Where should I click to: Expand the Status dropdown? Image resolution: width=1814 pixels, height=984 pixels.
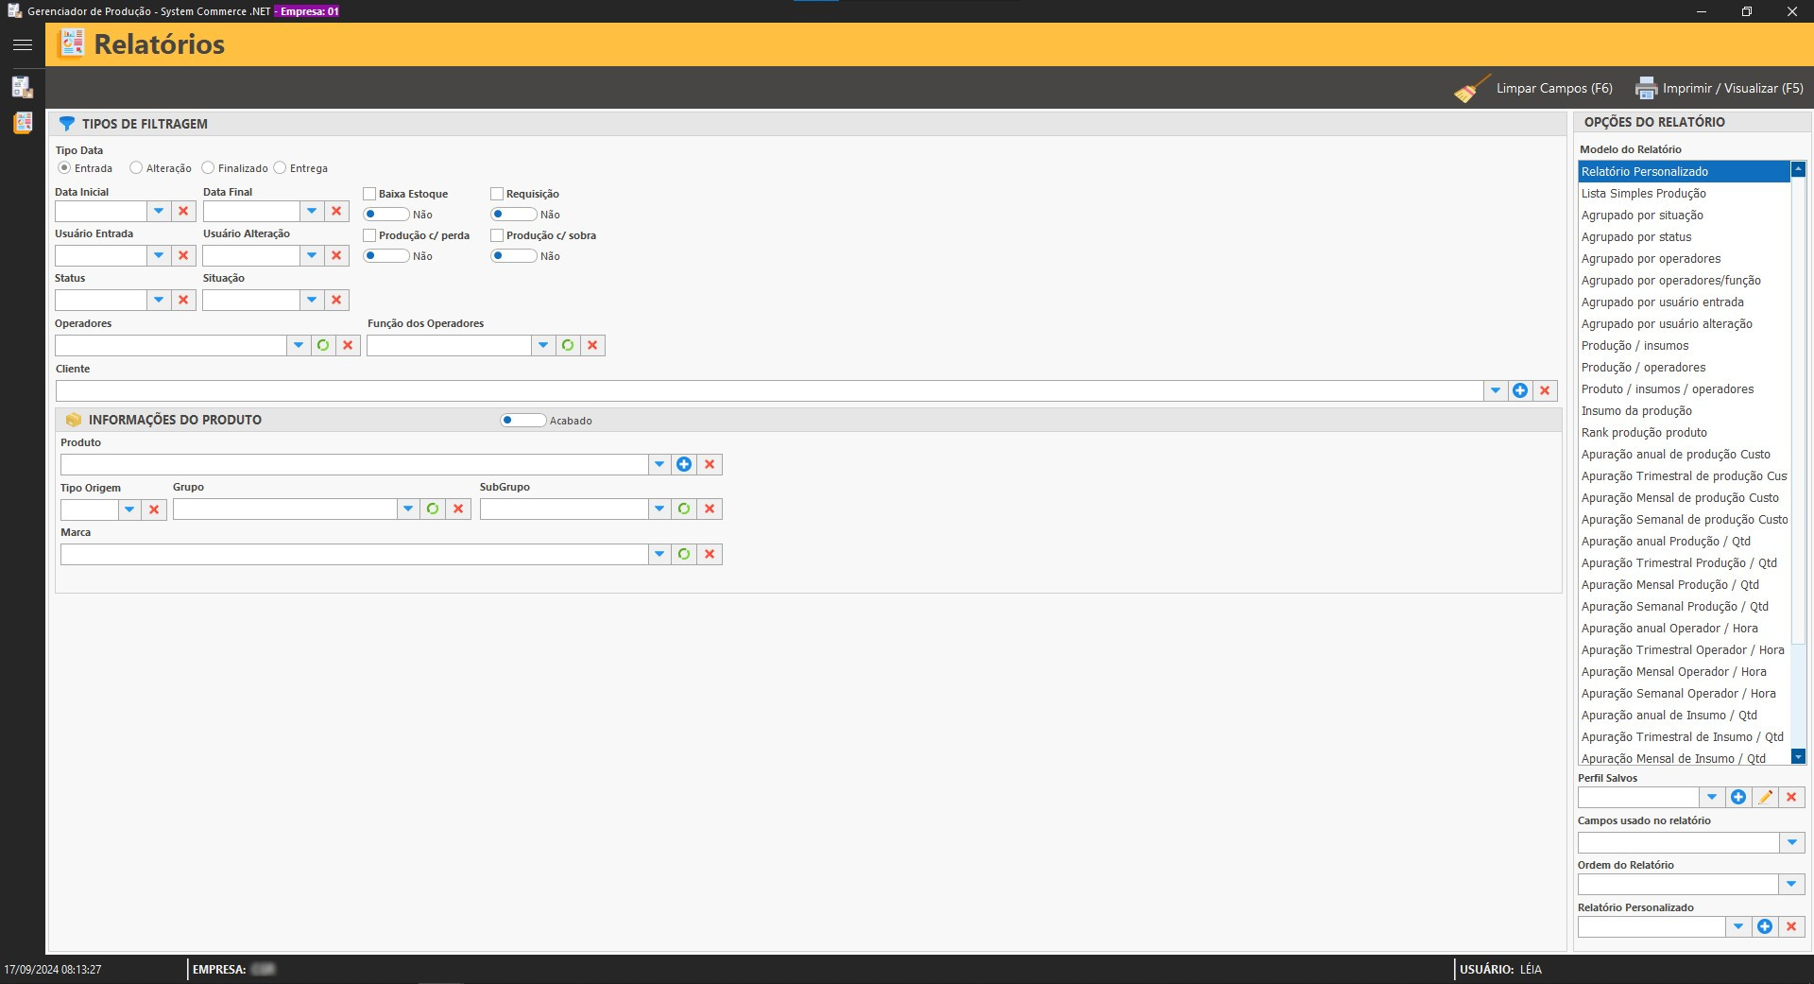tap(159, 300)
